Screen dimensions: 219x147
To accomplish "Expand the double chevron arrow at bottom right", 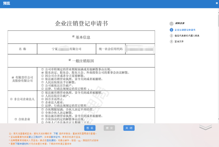I will [x=206, y=127].
